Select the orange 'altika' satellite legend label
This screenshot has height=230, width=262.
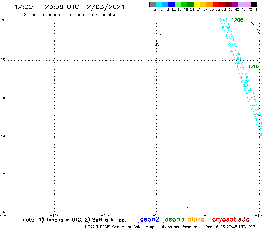click(196, 219)
